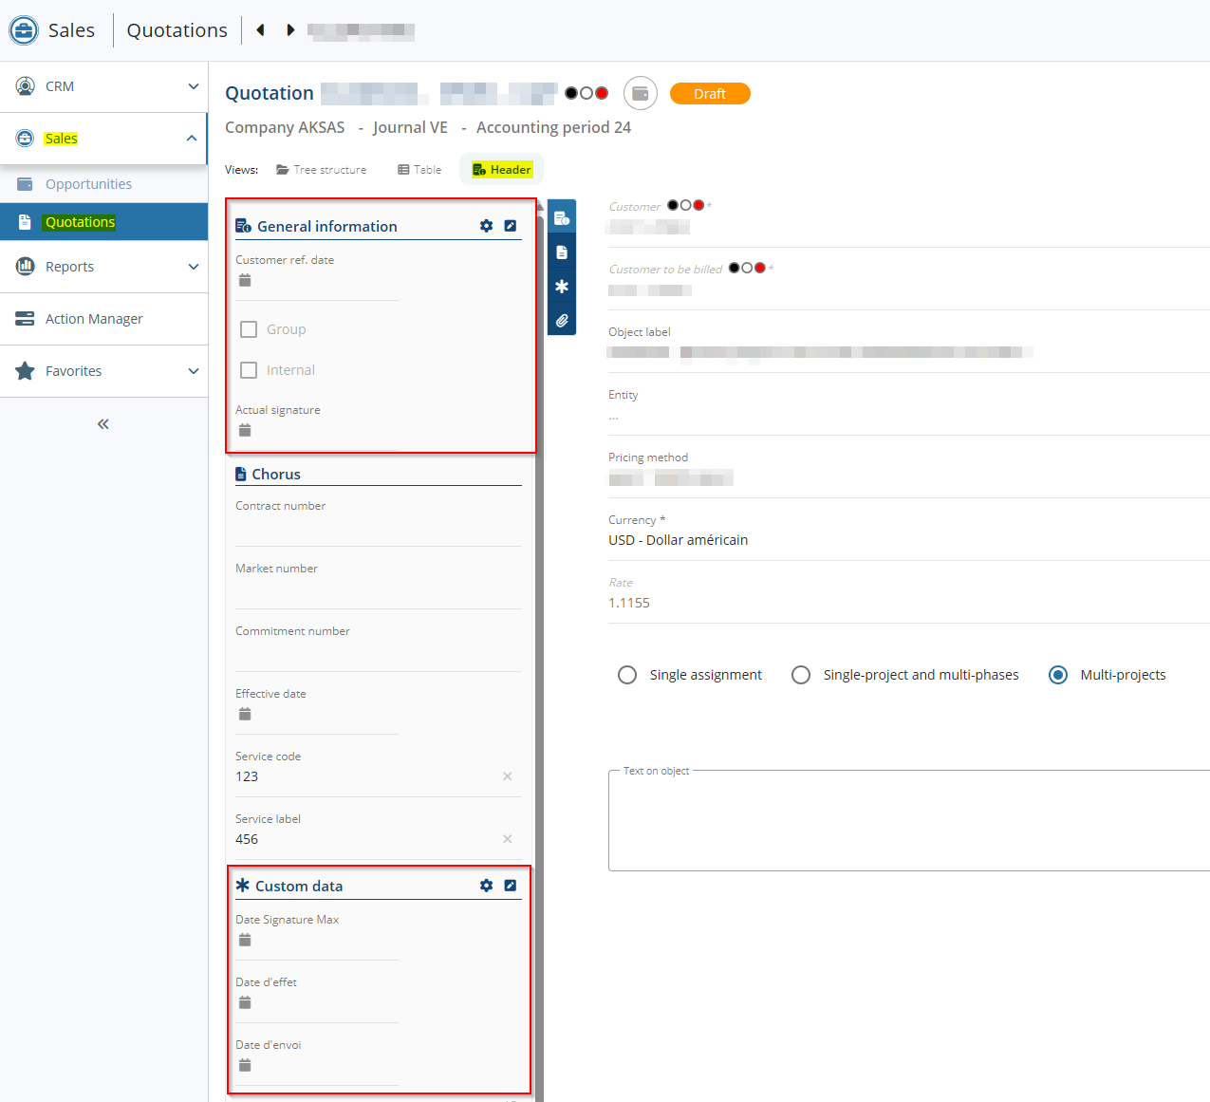This screenshot has width=1210, height=1102.
Task: Check the Internal checkbox
Action: point(249,370)
